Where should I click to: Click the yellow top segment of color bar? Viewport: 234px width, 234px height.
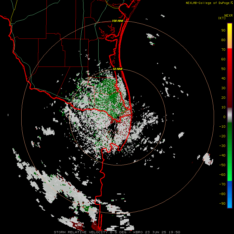[x=230, y=36]
